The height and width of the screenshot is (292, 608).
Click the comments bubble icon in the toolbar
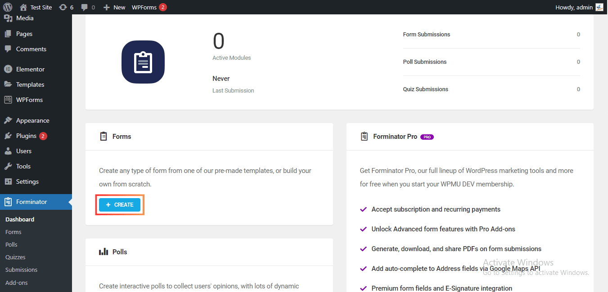(86, 7)
